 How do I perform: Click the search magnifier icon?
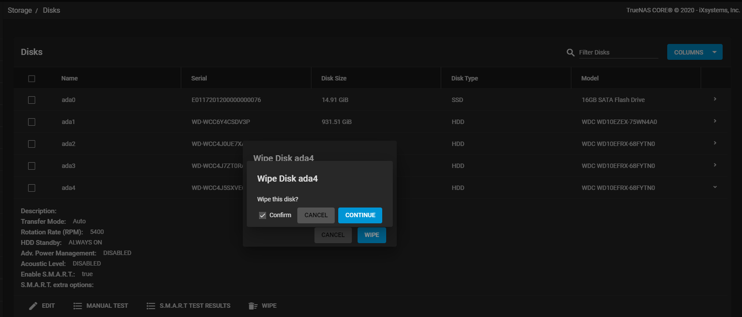click(570, 52)
